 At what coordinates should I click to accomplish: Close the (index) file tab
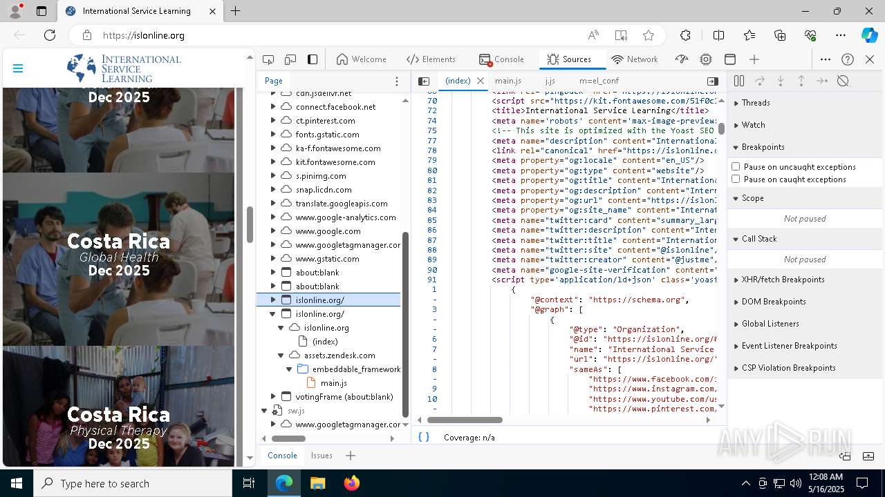coord(481,81)
